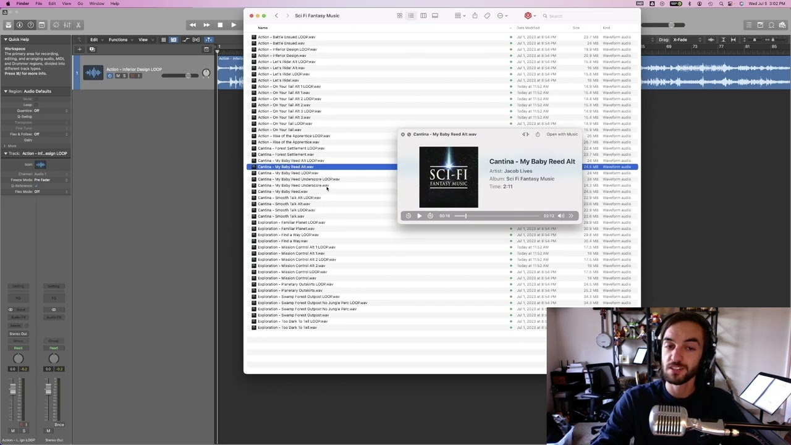This screenshot has width=791, height=445.
Task: Mute audio in the Quick Look preview
Action: point(561,216)
